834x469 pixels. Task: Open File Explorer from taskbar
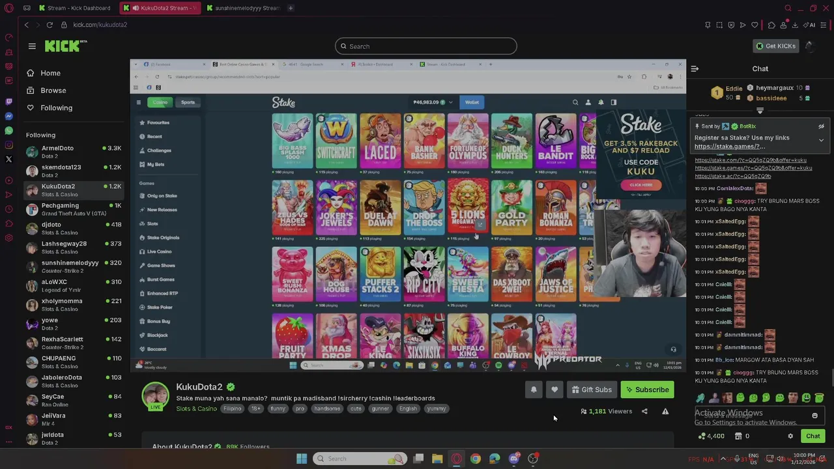437,459
